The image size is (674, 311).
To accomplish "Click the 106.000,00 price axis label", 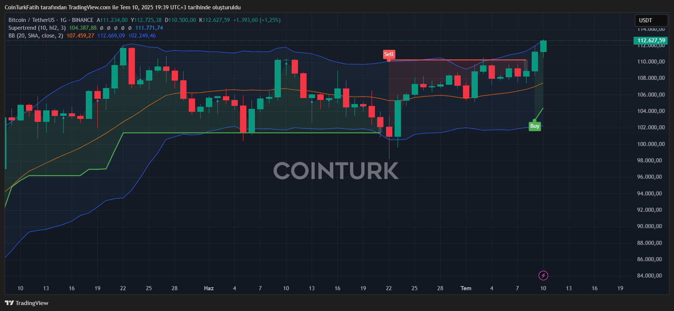I will 651,95.
